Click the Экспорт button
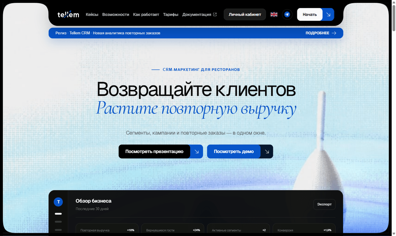This screenshot has height=236, width=396. click(x=324, y=204)
